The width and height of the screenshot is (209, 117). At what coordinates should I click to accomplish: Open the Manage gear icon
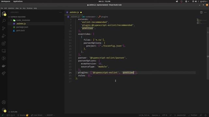[4, 110]
